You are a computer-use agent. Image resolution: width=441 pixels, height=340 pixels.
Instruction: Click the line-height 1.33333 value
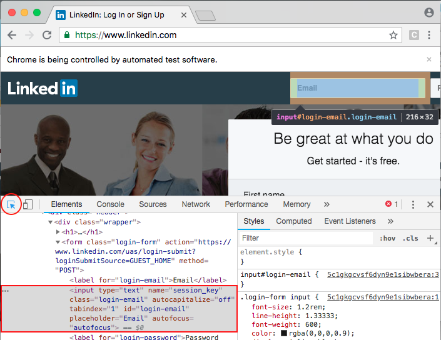click(x=321, y=316)
